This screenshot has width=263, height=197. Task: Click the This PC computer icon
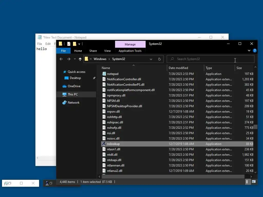click(64, 94)
